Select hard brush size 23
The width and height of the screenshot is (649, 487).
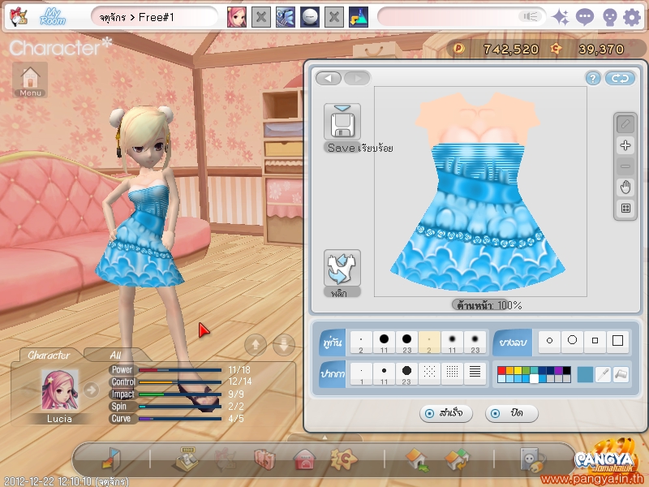click(407, 343)
